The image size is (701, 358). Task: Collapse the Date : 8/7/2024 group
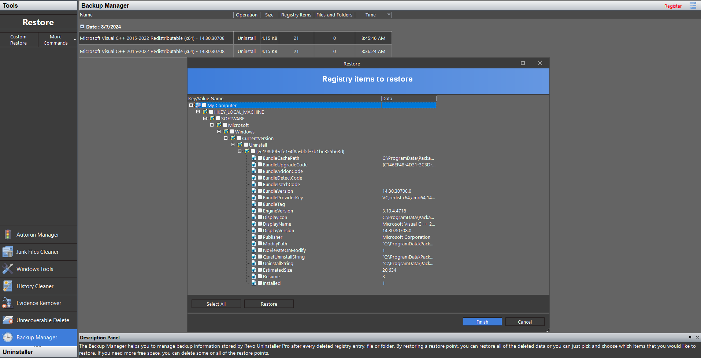pos(82,27)
